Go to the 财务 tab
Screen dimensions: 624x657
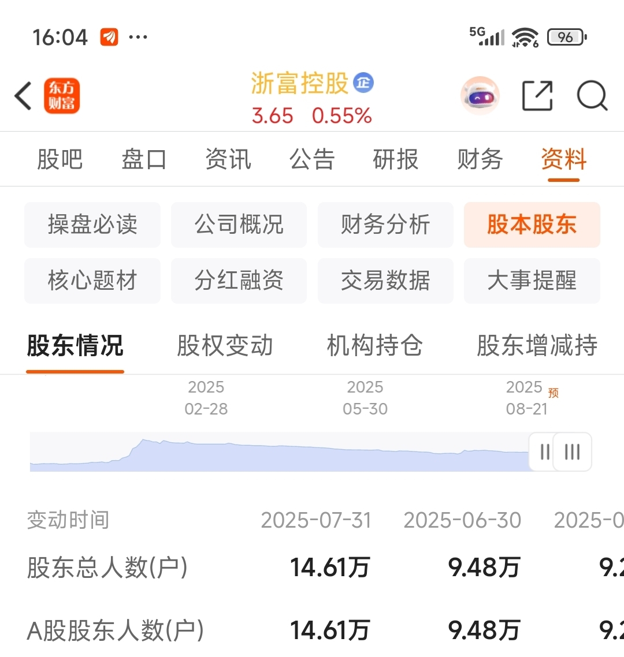pyautogui.click(x=480, y=159)
